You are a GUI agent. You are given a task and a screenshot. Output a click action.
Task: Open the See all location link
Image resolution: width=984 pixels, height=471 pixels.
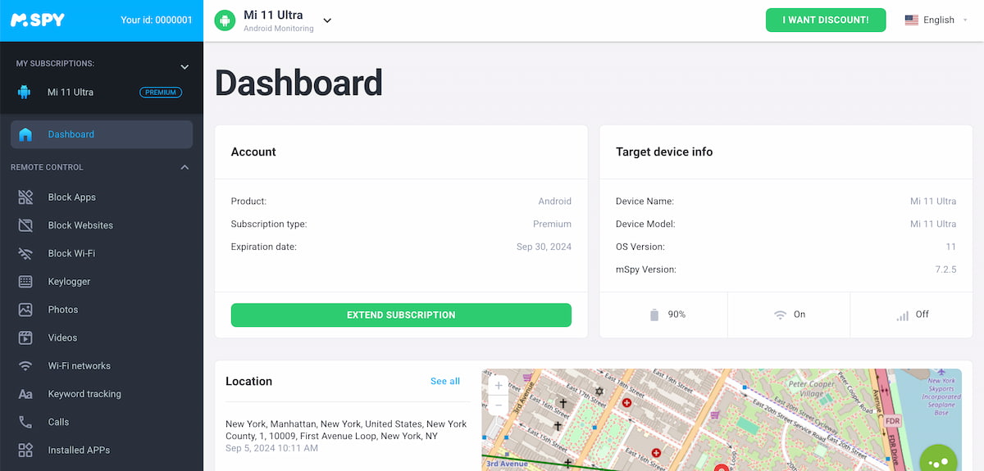[x=445, y=382]
